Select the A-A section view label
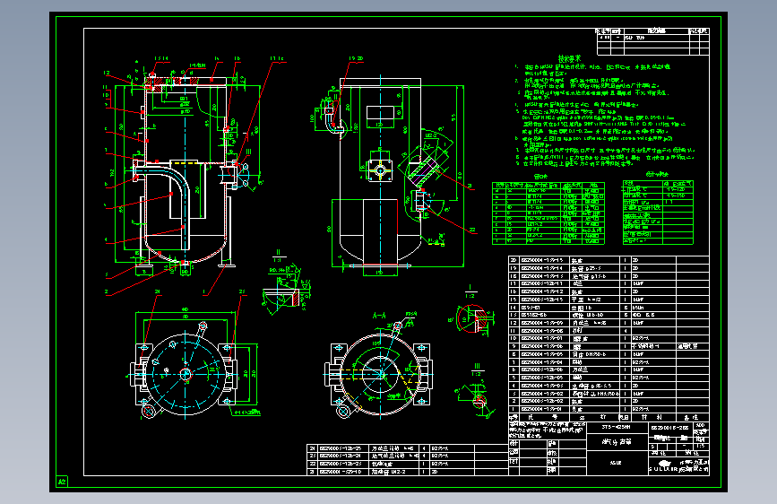The height and width of the screenshot is (504, 777). [379, 316]
